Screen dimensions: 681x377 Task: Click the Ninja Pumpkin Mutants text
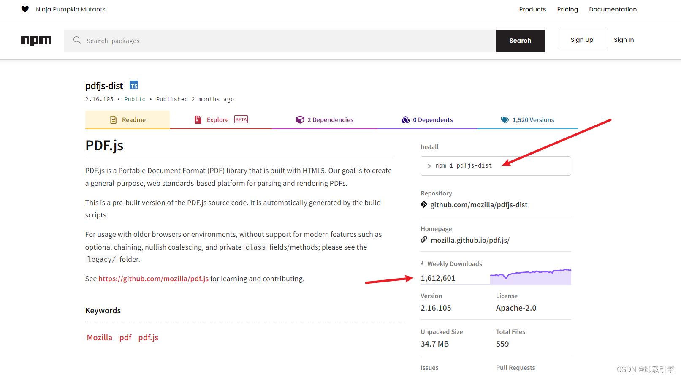(x=71, y=9)
